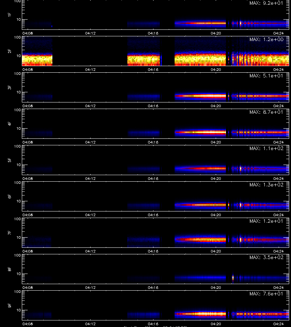Click 04:20 tick label below 6F panel
Screen dimensions: 291x327
coord(216,215)
